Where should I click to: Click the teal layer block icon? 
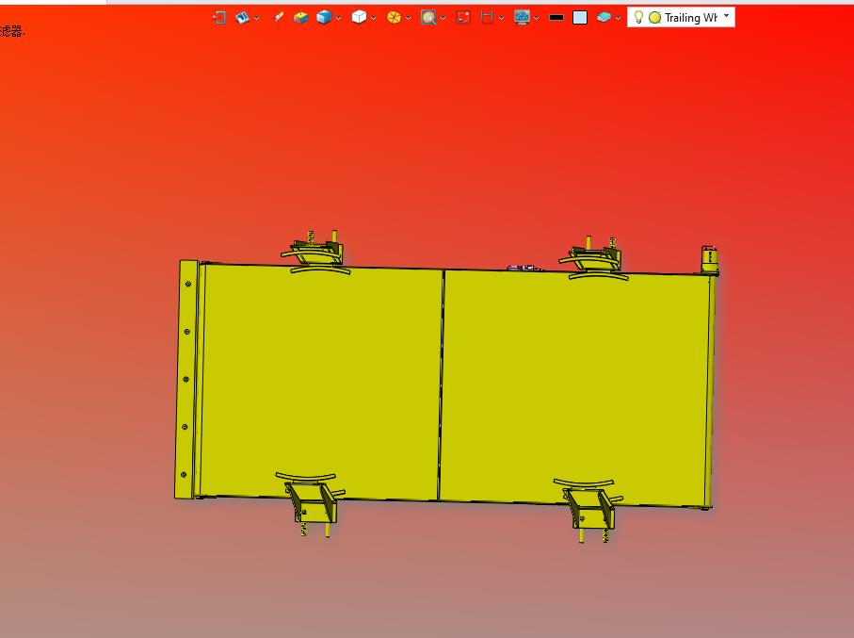point(604,18)
